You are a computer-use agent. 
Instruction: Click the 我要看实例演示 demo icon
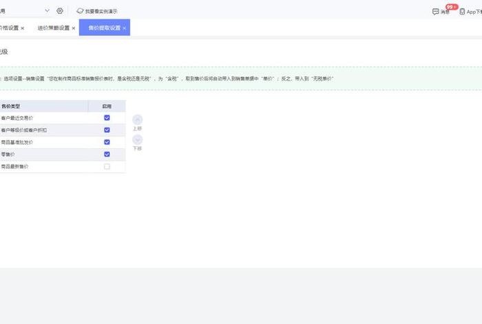(x=80, y=11)
